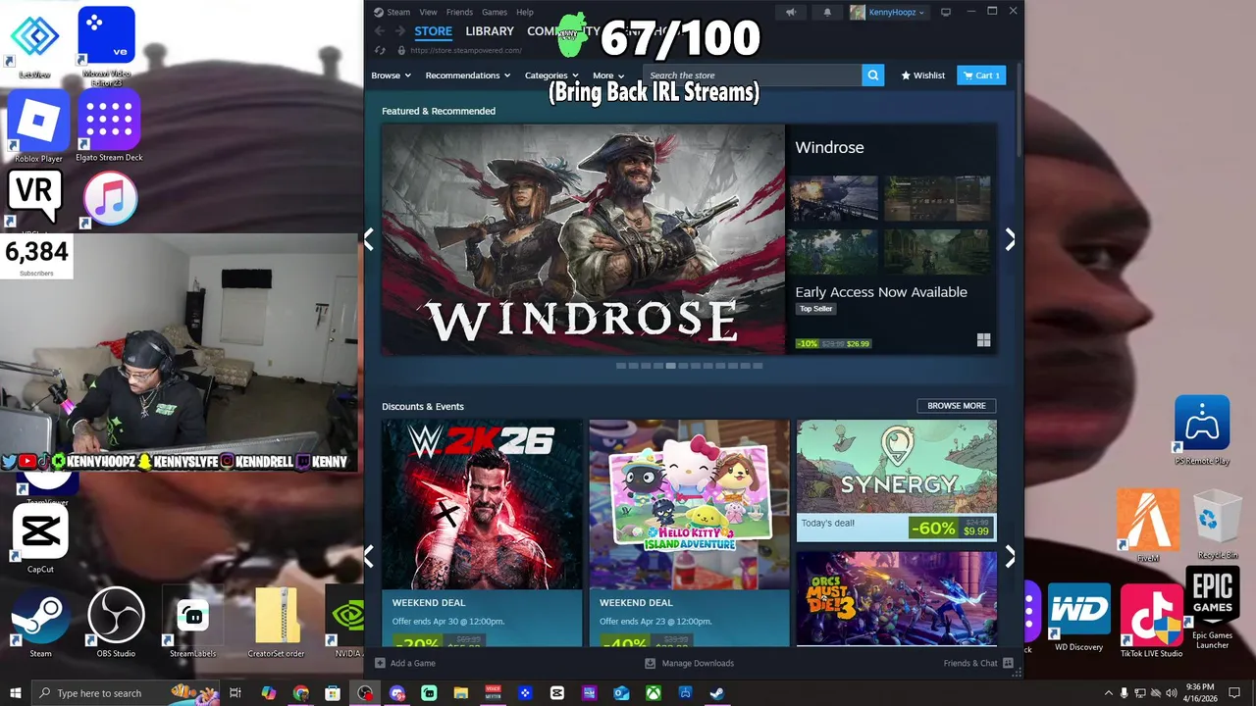This screenshot has height=706, width=1256.
Task: Open the WWE 2K26 weekend deal card
Action: 482,533
